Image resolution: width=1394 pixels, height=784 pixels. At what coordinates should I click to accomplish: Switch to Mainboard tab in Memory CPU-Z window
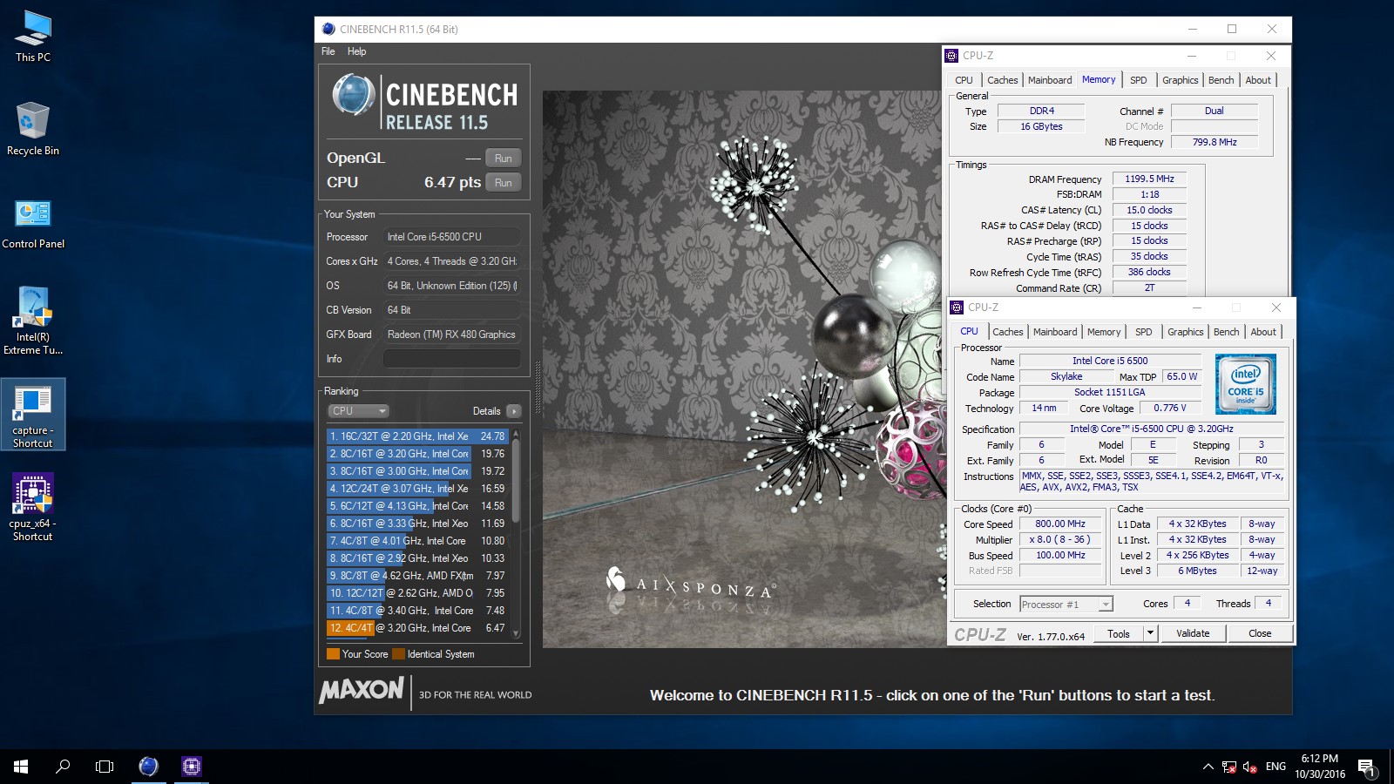(1050, 80)
